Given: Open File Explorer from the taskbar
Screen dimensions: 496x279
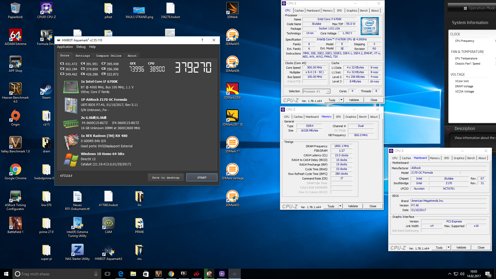Looking at the screenshot, I should coord(133,274).
